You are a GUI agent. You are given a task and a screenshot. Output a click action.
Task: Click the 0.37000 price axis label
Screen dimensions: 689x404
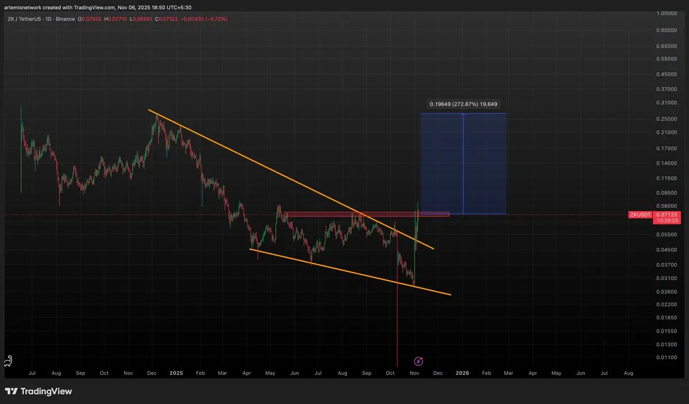[667, 89]
